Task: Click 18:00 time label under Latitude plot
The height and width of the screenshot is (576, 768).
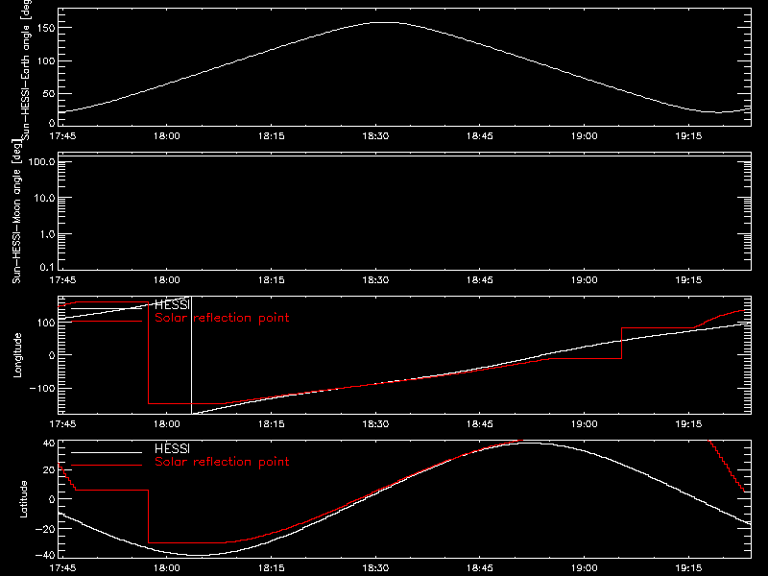Action: coord(166,568)
